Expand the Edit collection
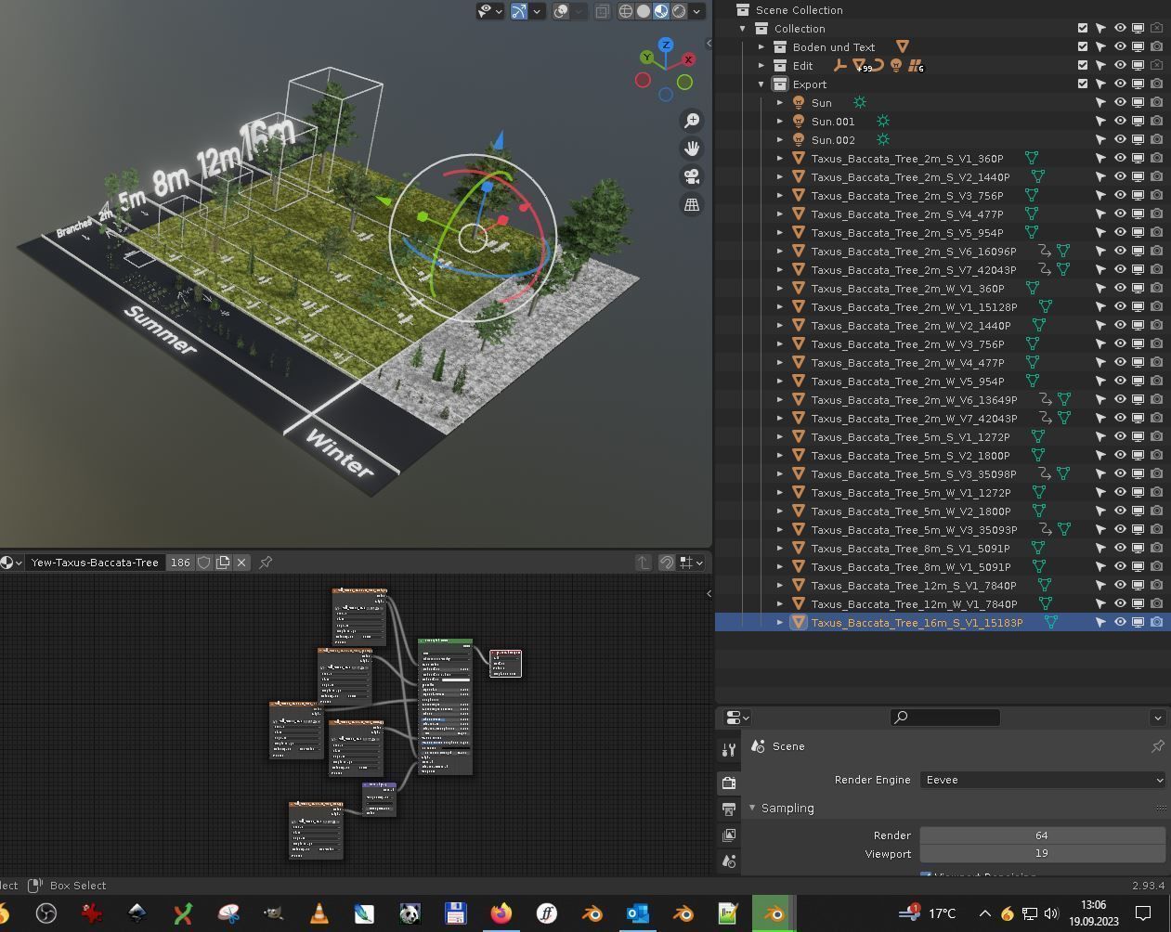 click(761, 65)
